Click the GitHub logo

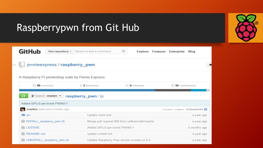coord(30,51)
